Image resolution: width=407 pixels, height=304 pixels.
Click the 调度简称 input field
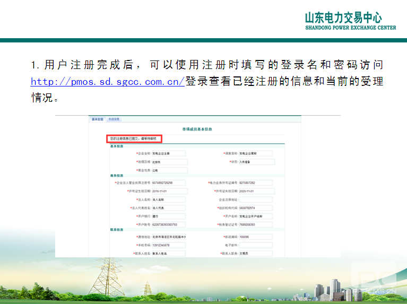[255, 153]
